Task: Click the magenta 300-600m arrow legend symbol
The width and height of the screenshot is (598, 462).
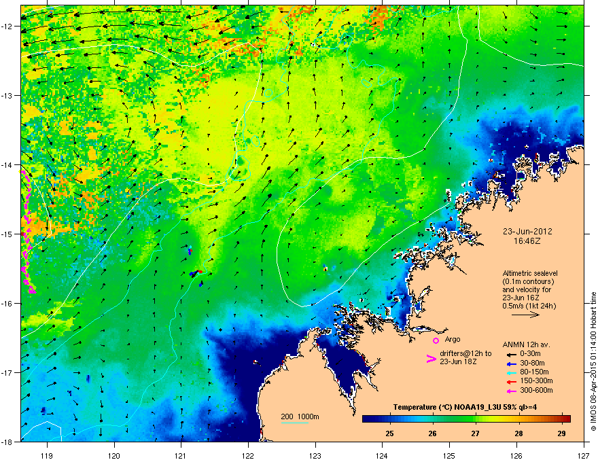Action: (511, 391)
